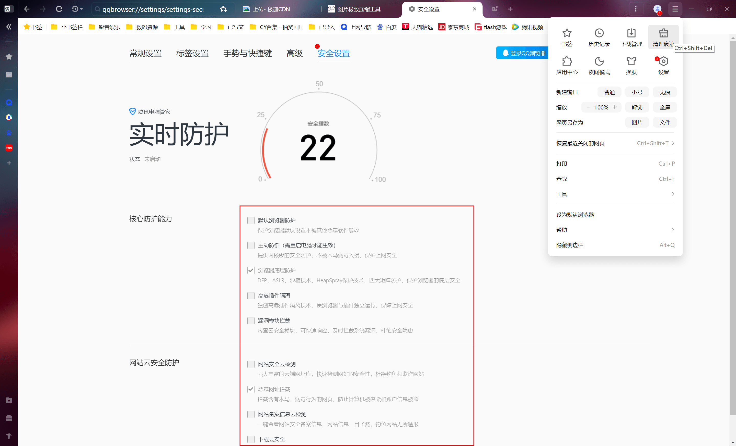736x446 pixels.
Task: Click the address bar URL field
Action: (x=153, y=9)
